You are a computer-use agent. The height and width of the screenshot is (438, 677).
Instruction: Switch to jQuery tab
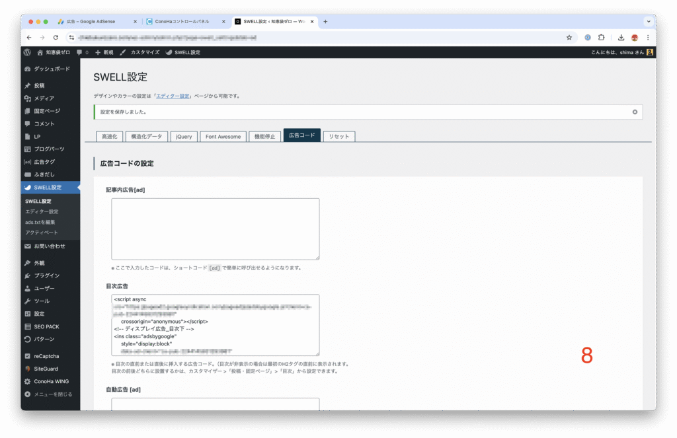point(184,136)
